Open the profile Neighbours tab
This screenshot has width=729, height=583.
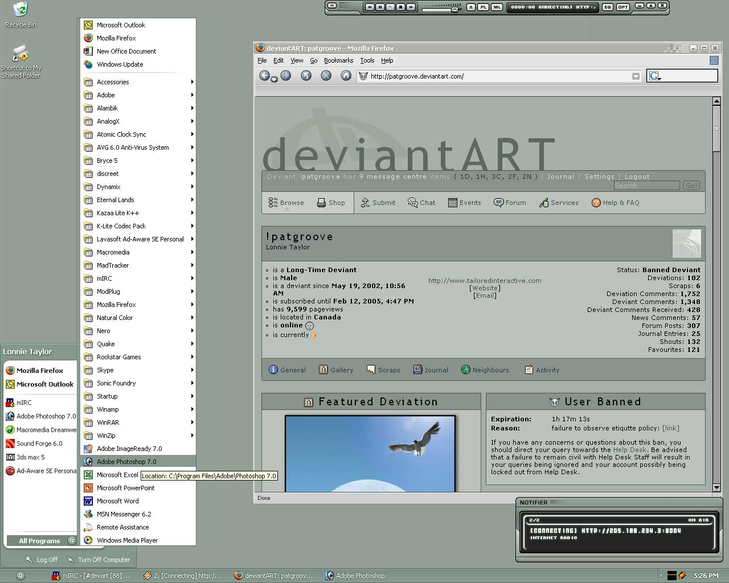(485, 370)
